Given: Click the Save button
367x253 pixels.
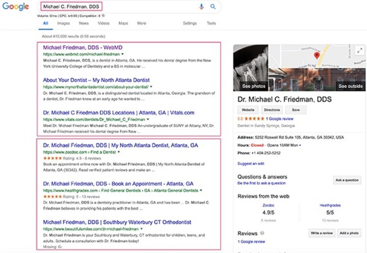Looking at the screenshot, I should click(x=296, y=110).
